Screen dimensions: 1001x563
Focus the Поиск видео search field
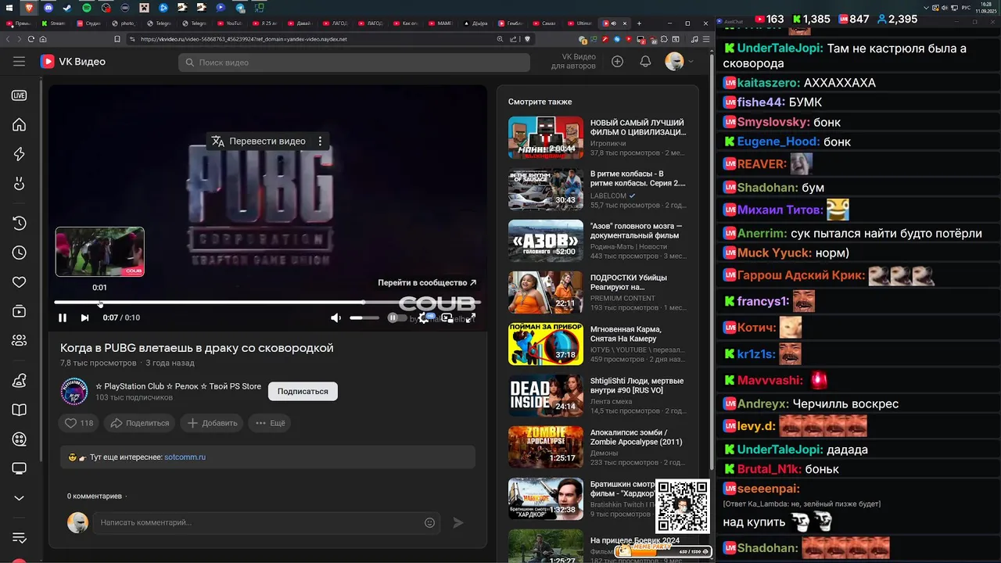coord(354,63)
